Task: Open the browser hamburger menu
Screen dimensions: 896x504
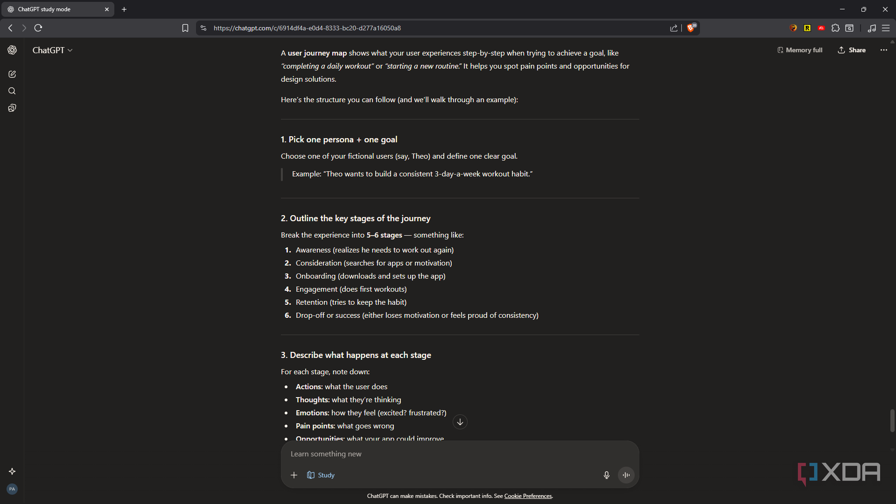Action: tap(885, 28)
